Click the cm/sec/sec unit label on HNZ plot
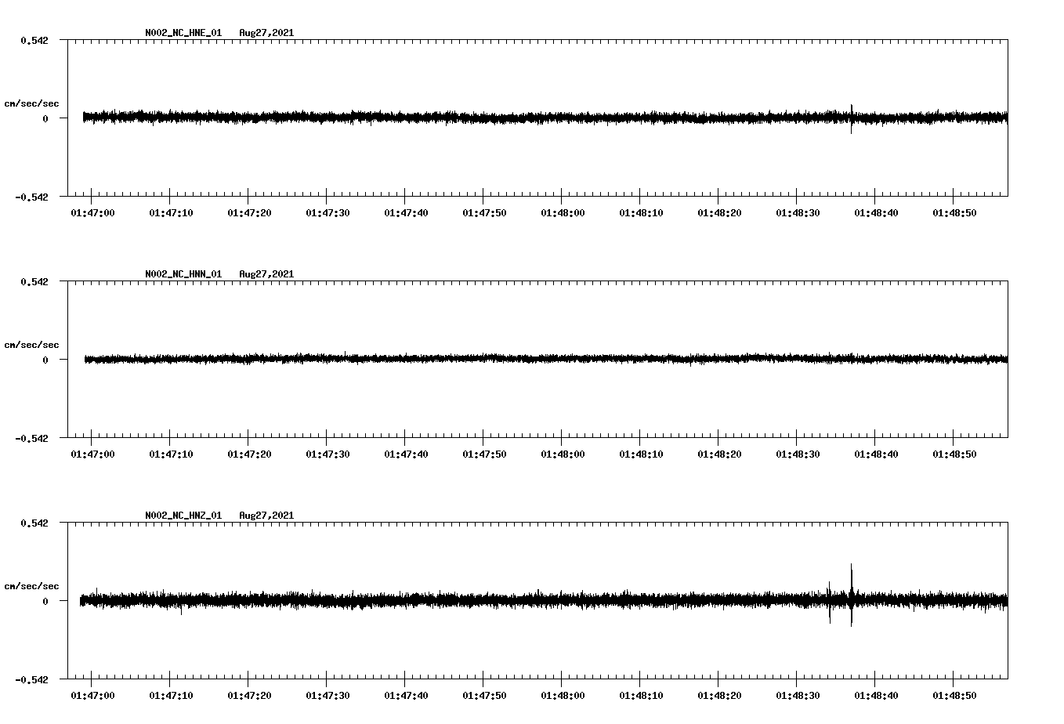The image size is (1064, 724). point(31,586)
